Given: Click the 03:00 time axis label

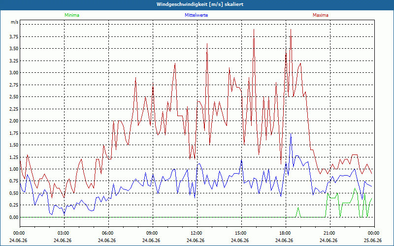Looking at the screenshot, I should pyautogui.click(x=64, y=233).
